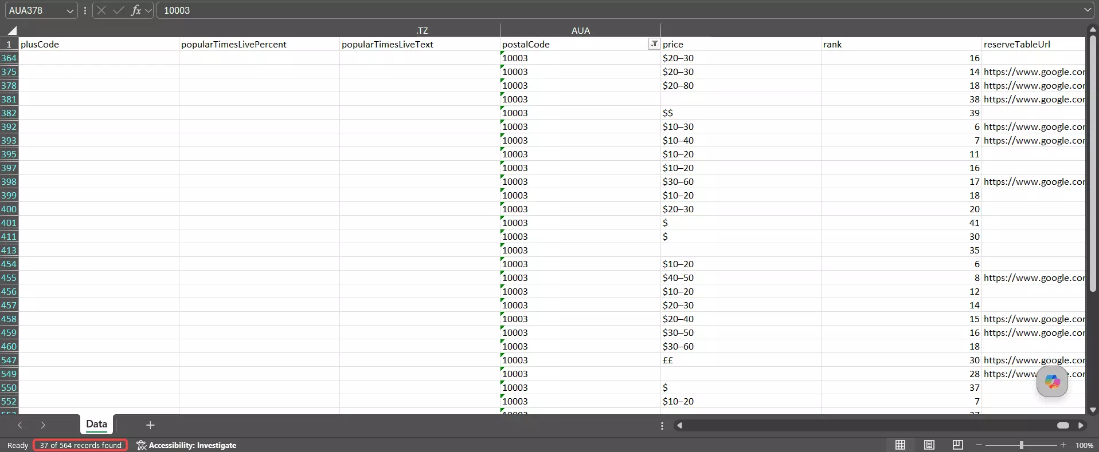Open the Google link in row 398
Viewport: 1099px width, 452px height.
[x=1034, y=181]
